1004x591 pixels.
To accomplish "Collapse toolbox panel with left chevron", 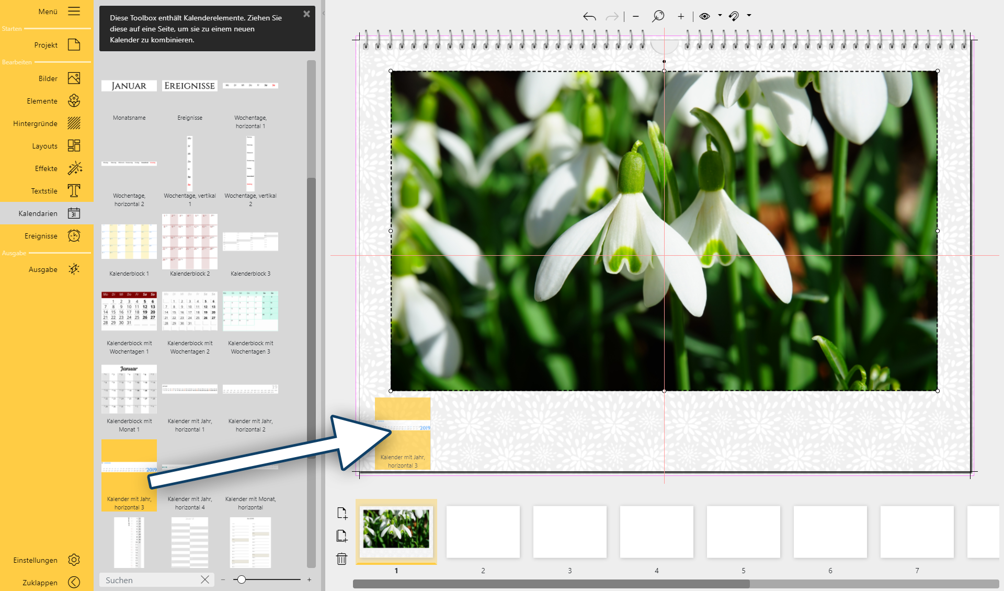I will point(324,14).
